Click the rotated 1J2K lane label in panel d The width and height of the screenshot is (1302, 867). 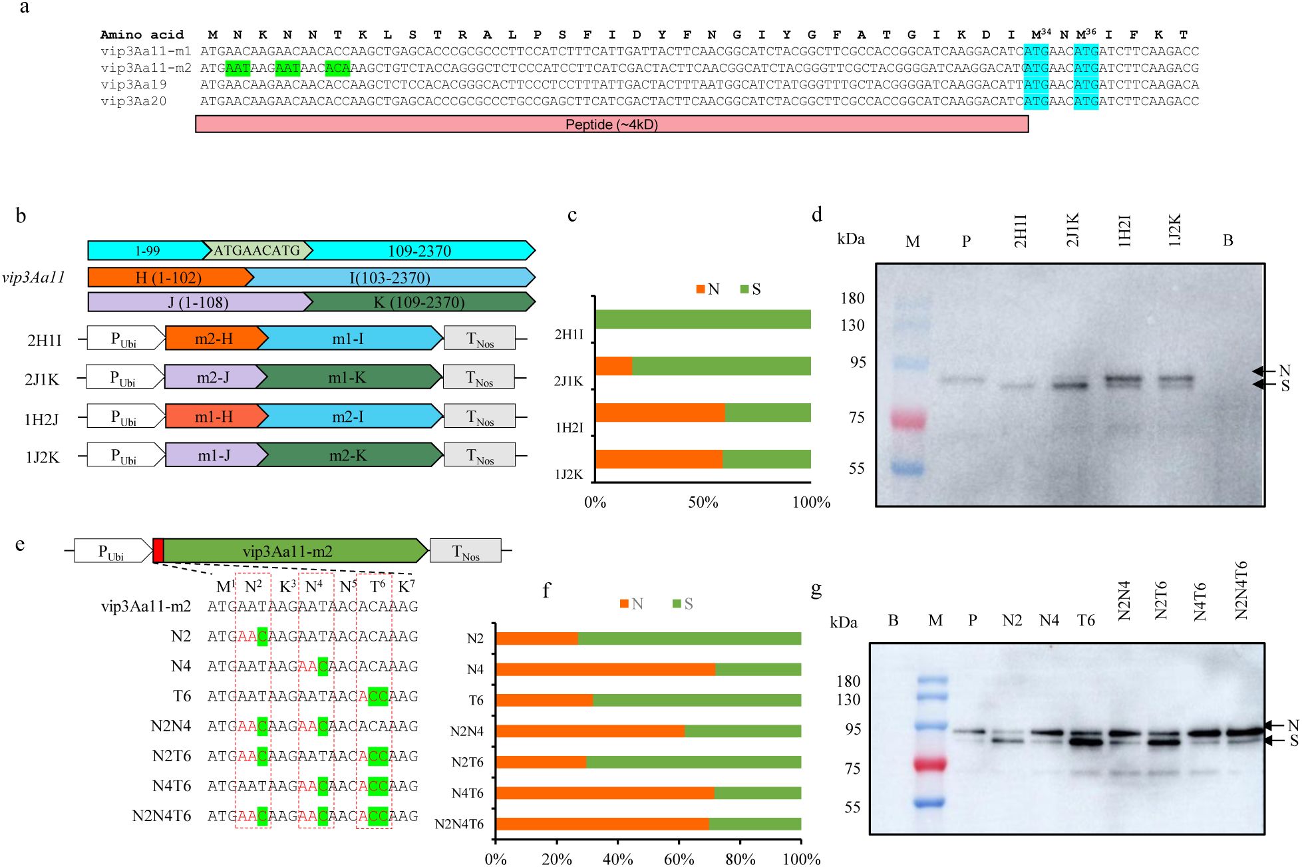tap(1175, 231)
